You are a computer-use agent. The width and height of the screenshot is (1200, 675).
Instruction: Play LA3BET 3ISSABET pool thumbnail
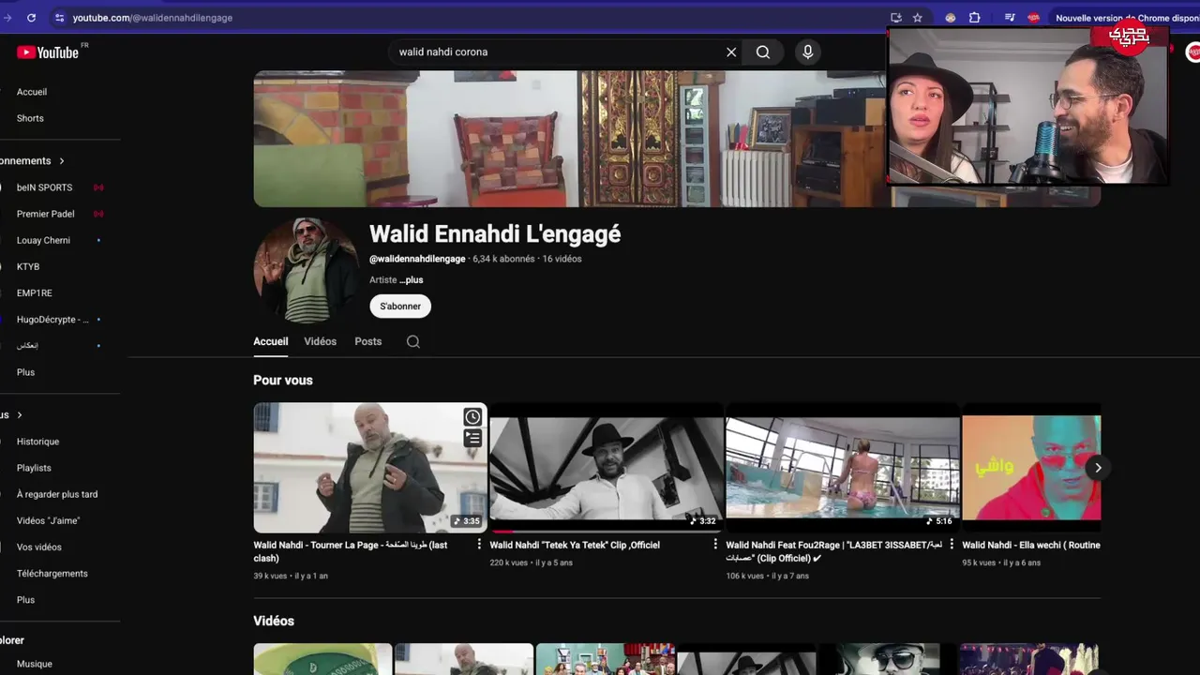point(843,468)
